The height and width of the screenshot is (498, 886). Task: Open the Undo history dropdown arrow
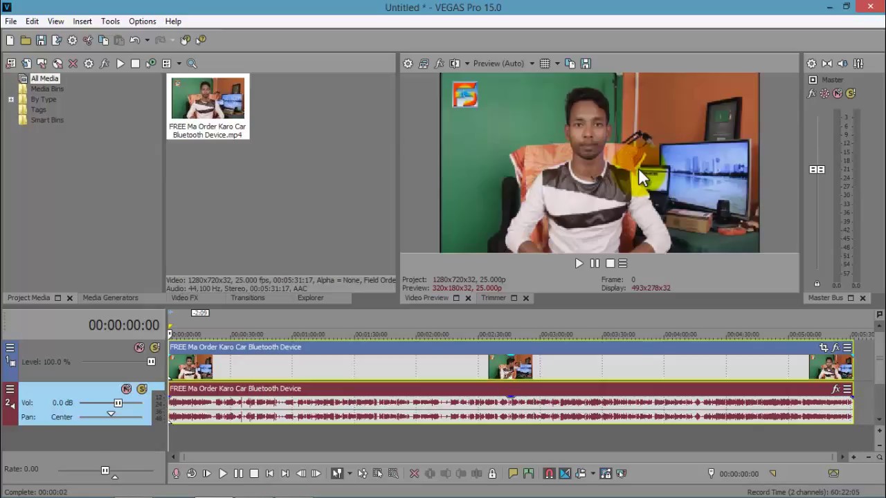[147, 40]
